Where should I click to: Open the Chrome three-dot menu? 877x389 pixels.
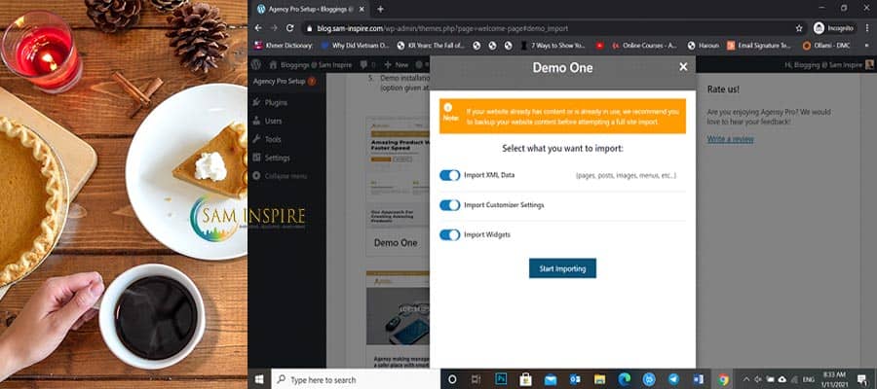point(867,28)
